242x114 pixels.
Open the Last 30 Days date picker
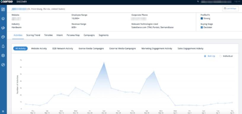[230, 9]
